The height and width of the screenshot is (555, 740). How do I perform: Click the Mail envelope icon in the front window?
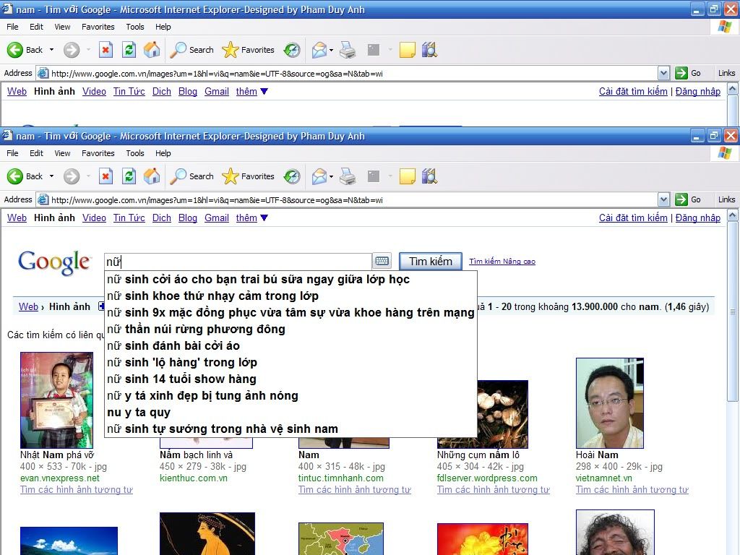[319, 176]
